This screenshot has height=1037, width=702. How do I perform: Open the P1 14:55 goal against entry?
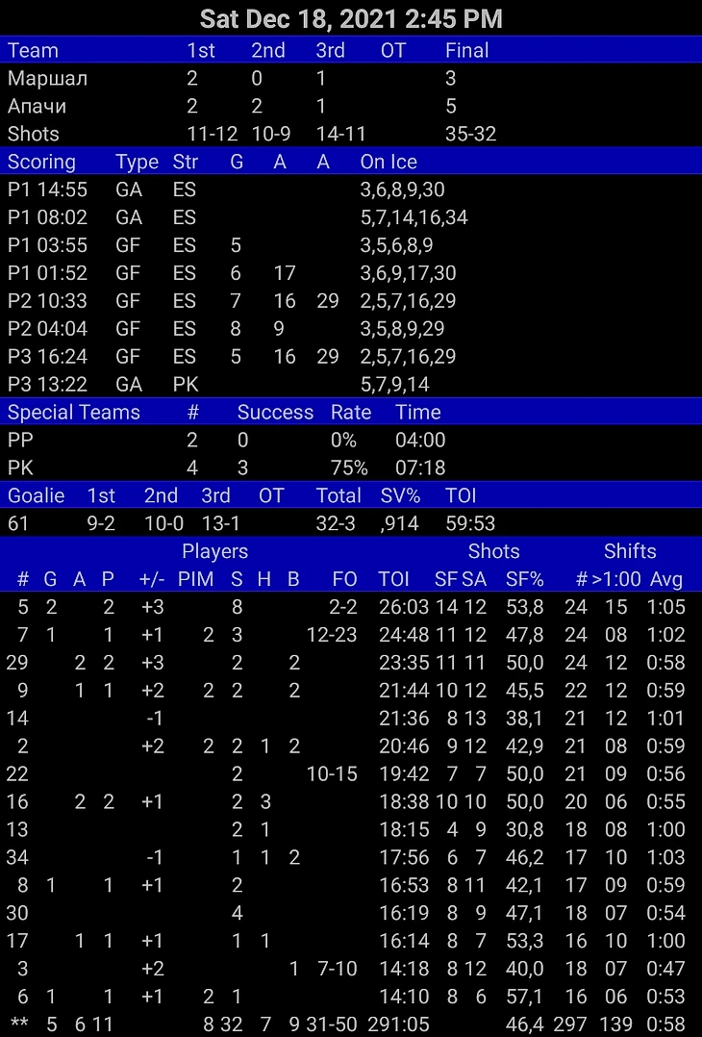(351, 190)
